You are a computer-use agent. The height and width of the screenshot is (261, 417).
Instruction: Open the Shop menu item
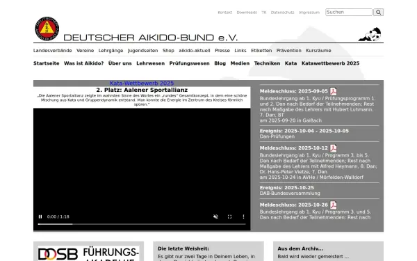click(x=168, y=51)
